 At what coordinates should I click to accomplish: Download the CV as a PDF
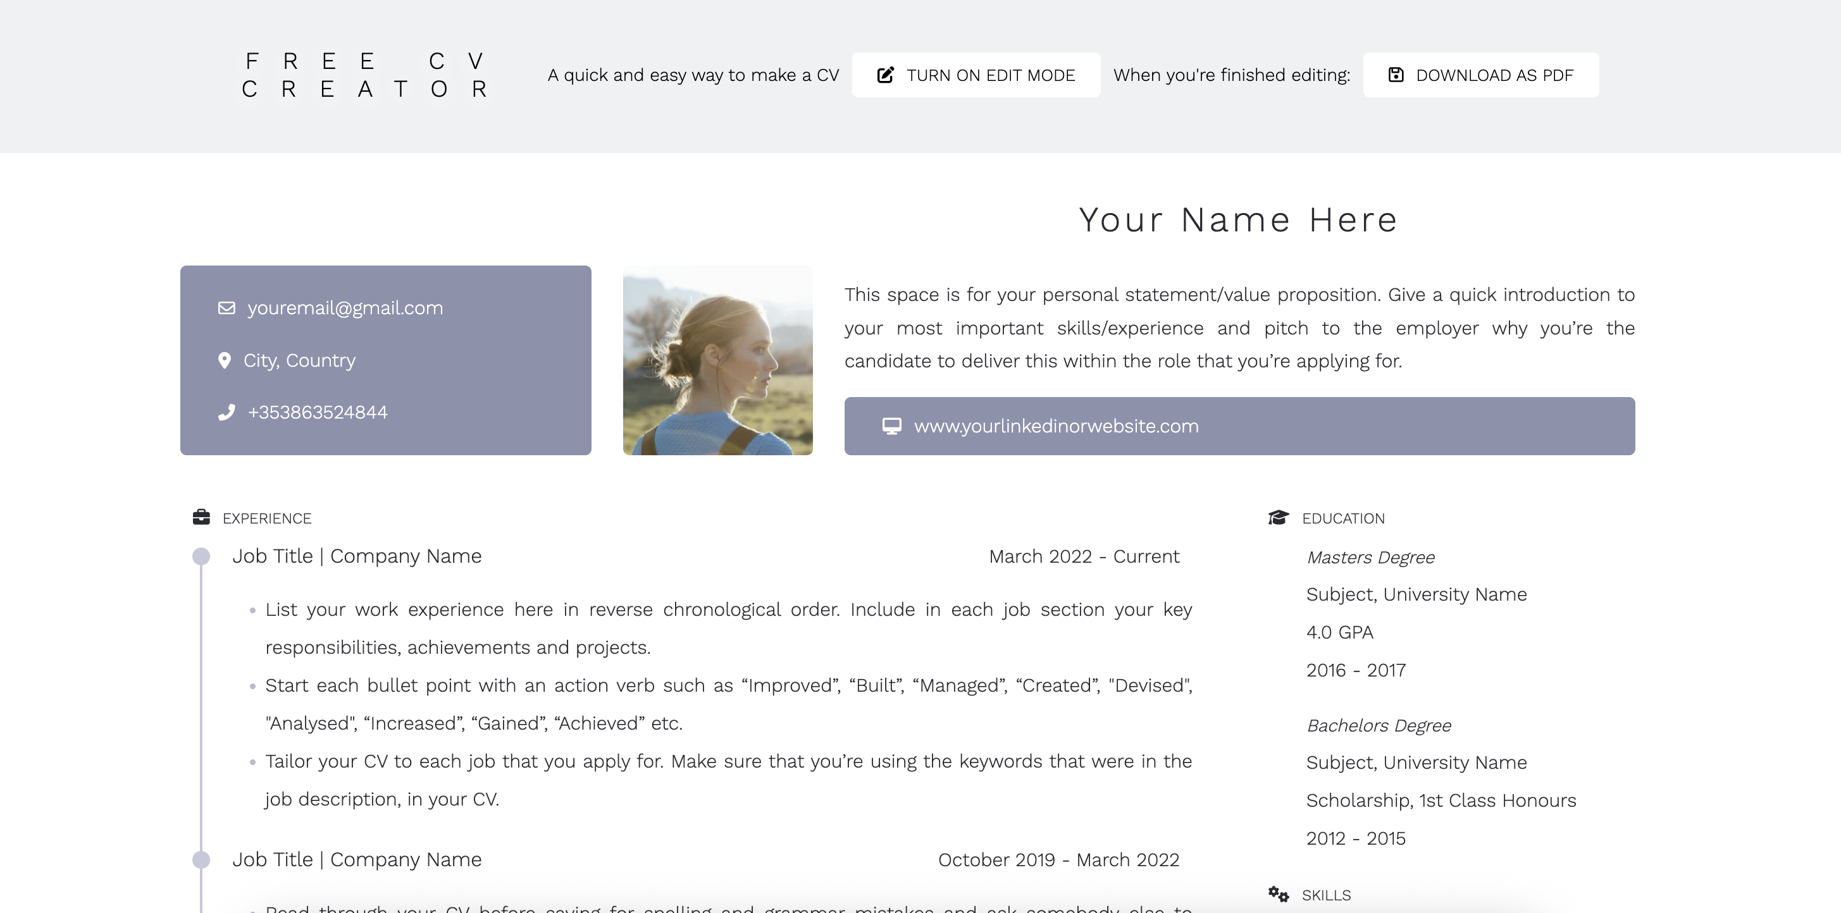click(1480, 75)
